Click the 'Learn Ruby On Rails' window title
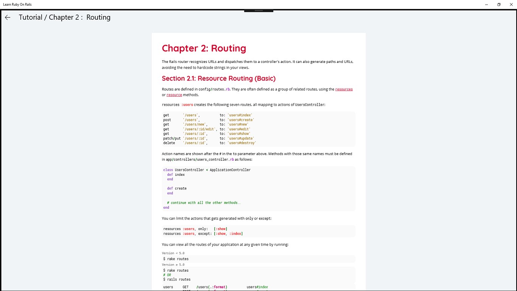Screen dimensions: 517x291 tap(17, 5)
